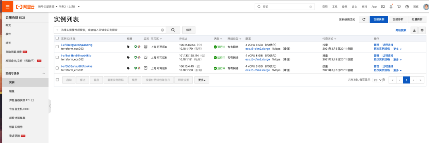Open the notifications bell icon

coord(391,7)
